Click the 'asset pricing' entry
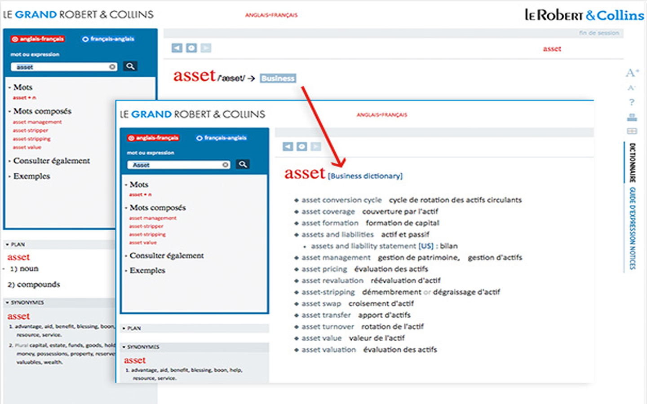 (x=324, y=269)
